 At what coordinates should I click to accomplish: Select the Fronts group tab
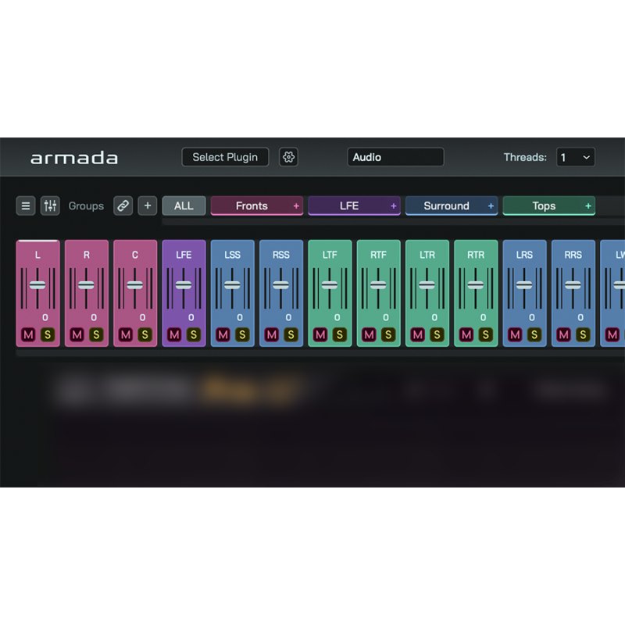pos(257,205)
